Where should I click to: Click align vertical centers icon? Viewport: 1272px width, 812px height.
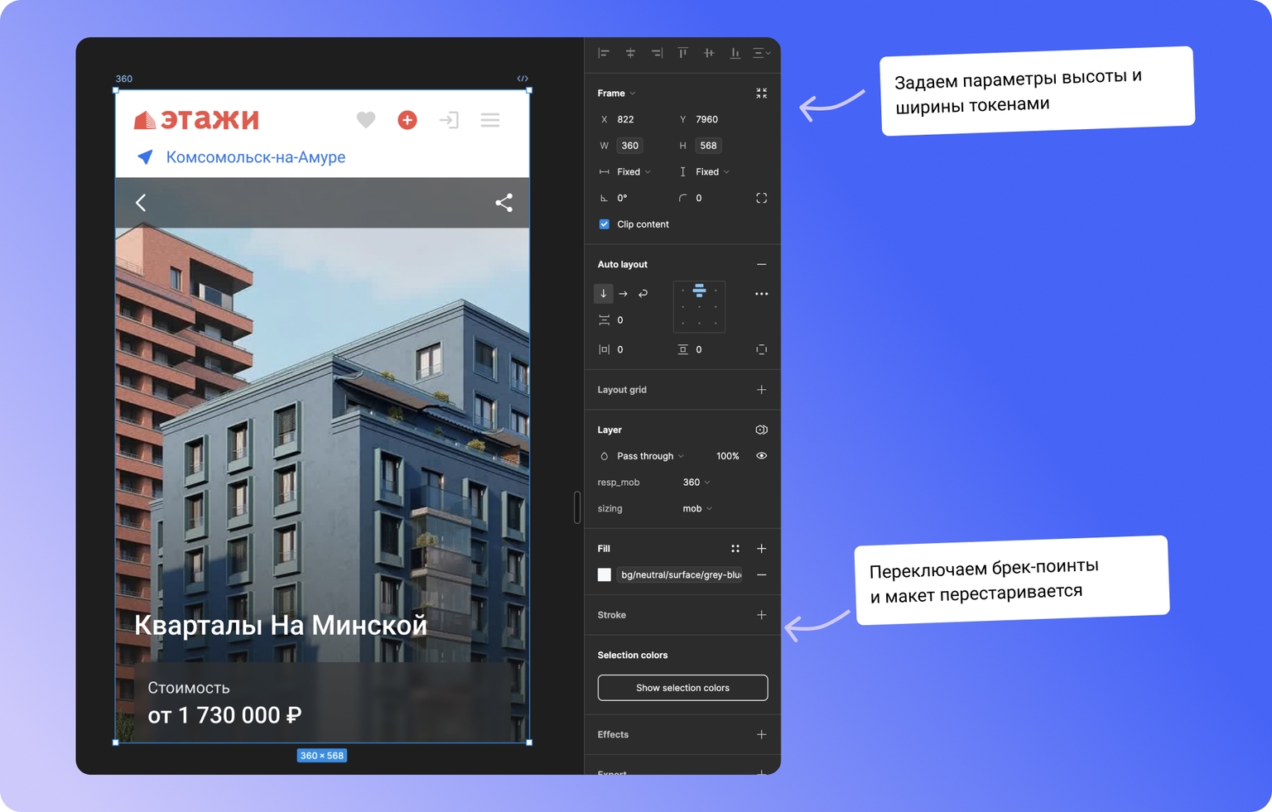(x=709, y=53)
